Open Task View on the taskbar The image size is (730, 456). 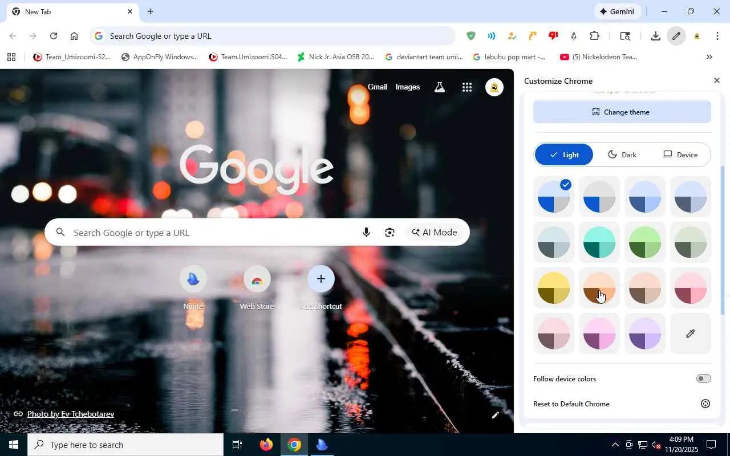(237, 445)
